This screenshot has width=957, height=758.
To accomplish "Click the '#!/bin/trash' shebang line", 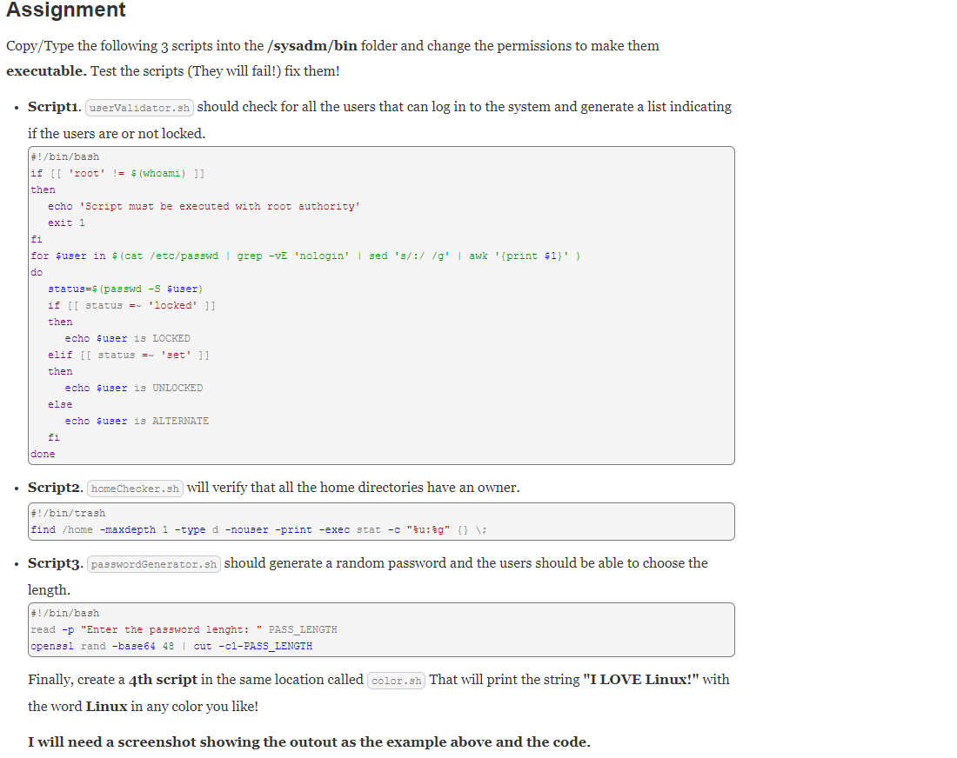I will [68, 514].
